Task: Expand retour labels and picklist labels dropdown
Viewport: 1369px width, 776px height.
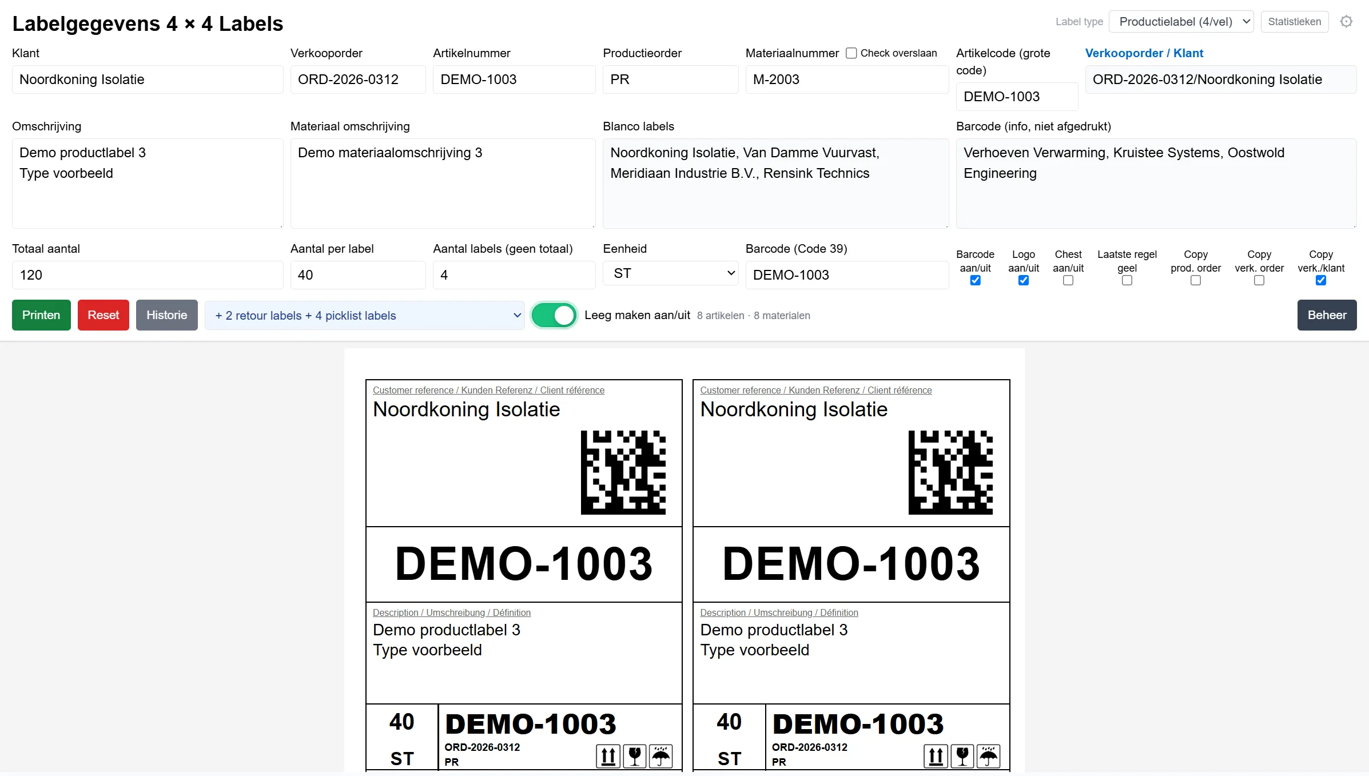Action: (365, 315)
